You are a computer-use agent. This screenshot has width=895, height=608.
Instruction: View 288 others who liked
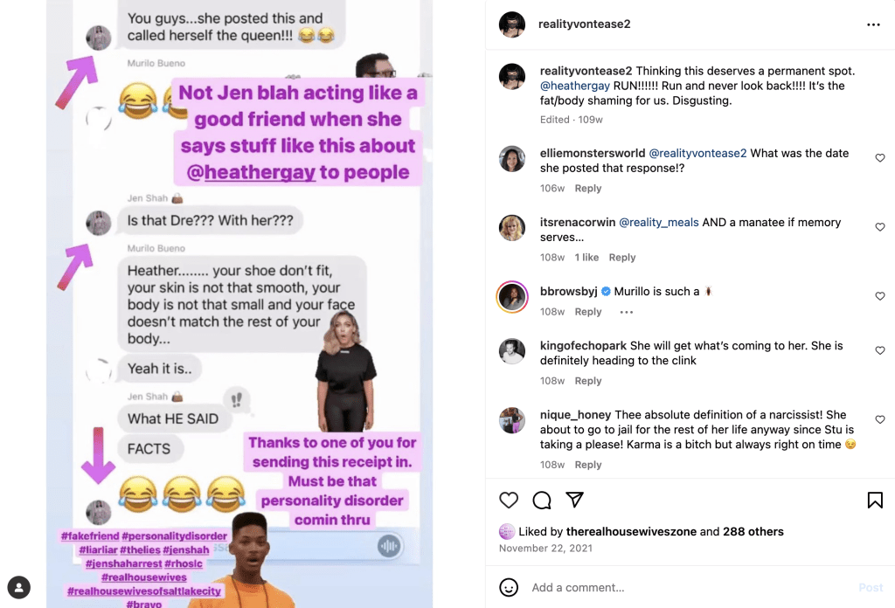(753, 532)
